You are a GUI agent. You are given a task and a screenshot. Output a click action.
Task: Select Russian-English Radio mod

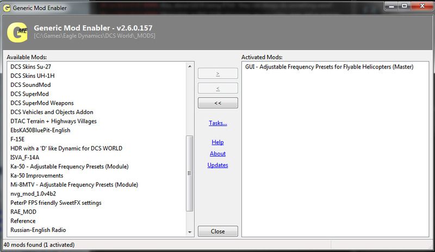38,230
